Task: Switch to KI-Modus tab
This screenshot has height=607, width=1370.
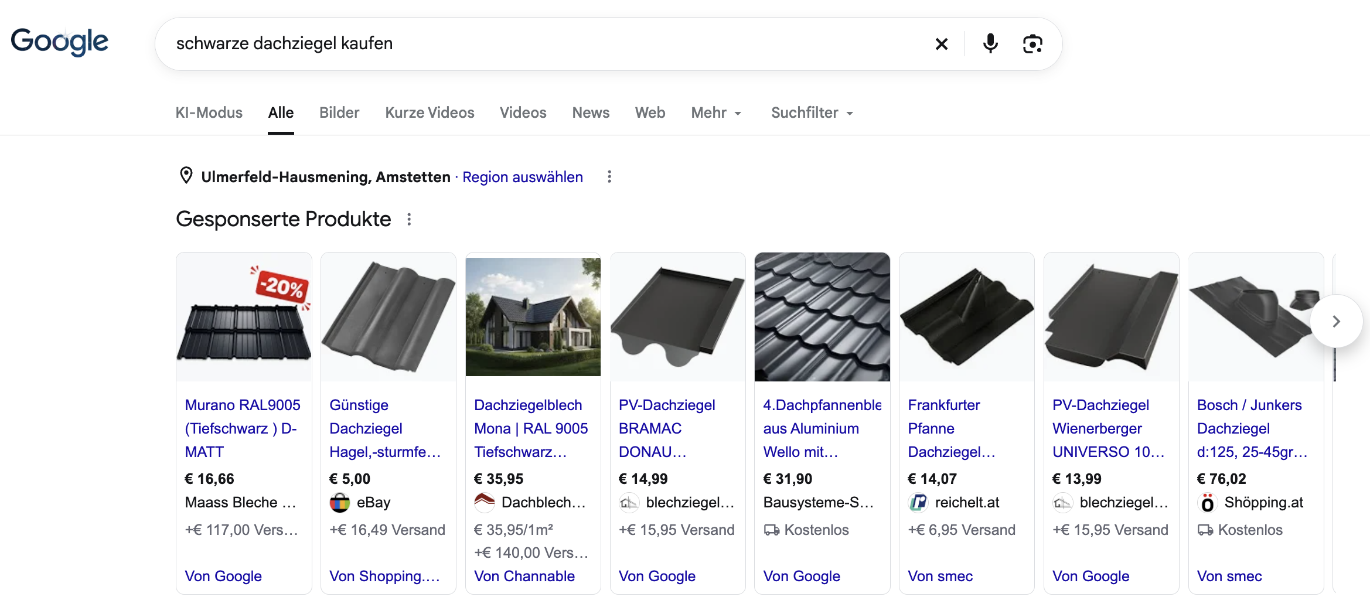Action: click(209, 113)
